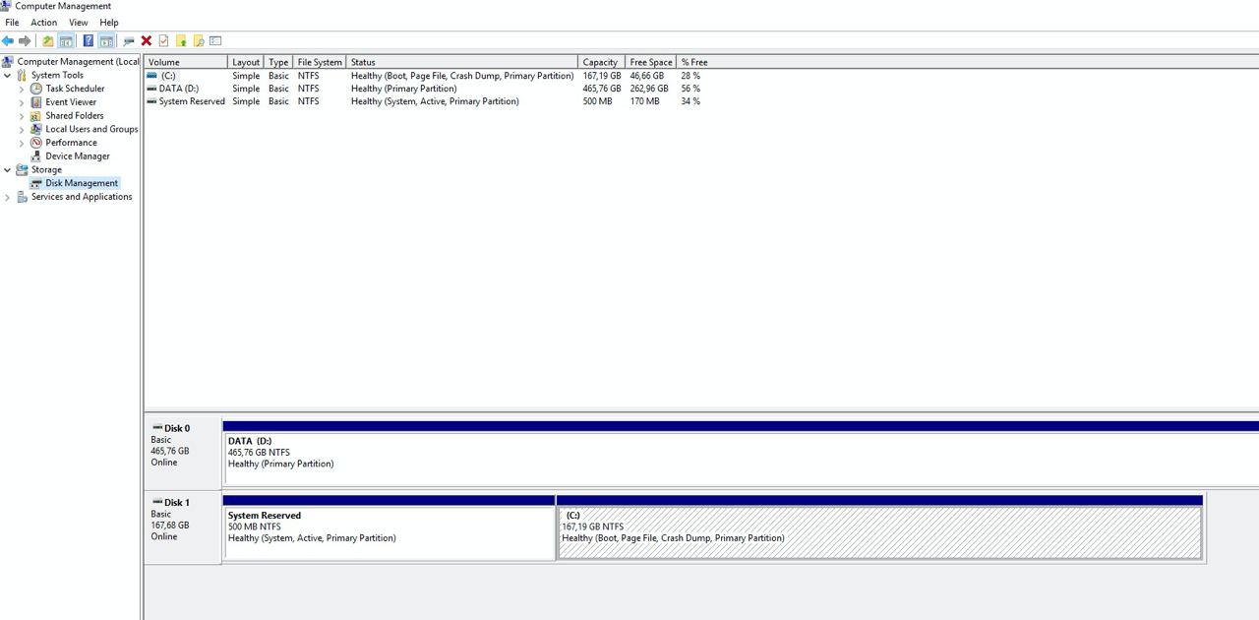The width and height of the screenshot is (1259, 620).
Task: Click the Up one level folder icon
Action: [47, 41]
